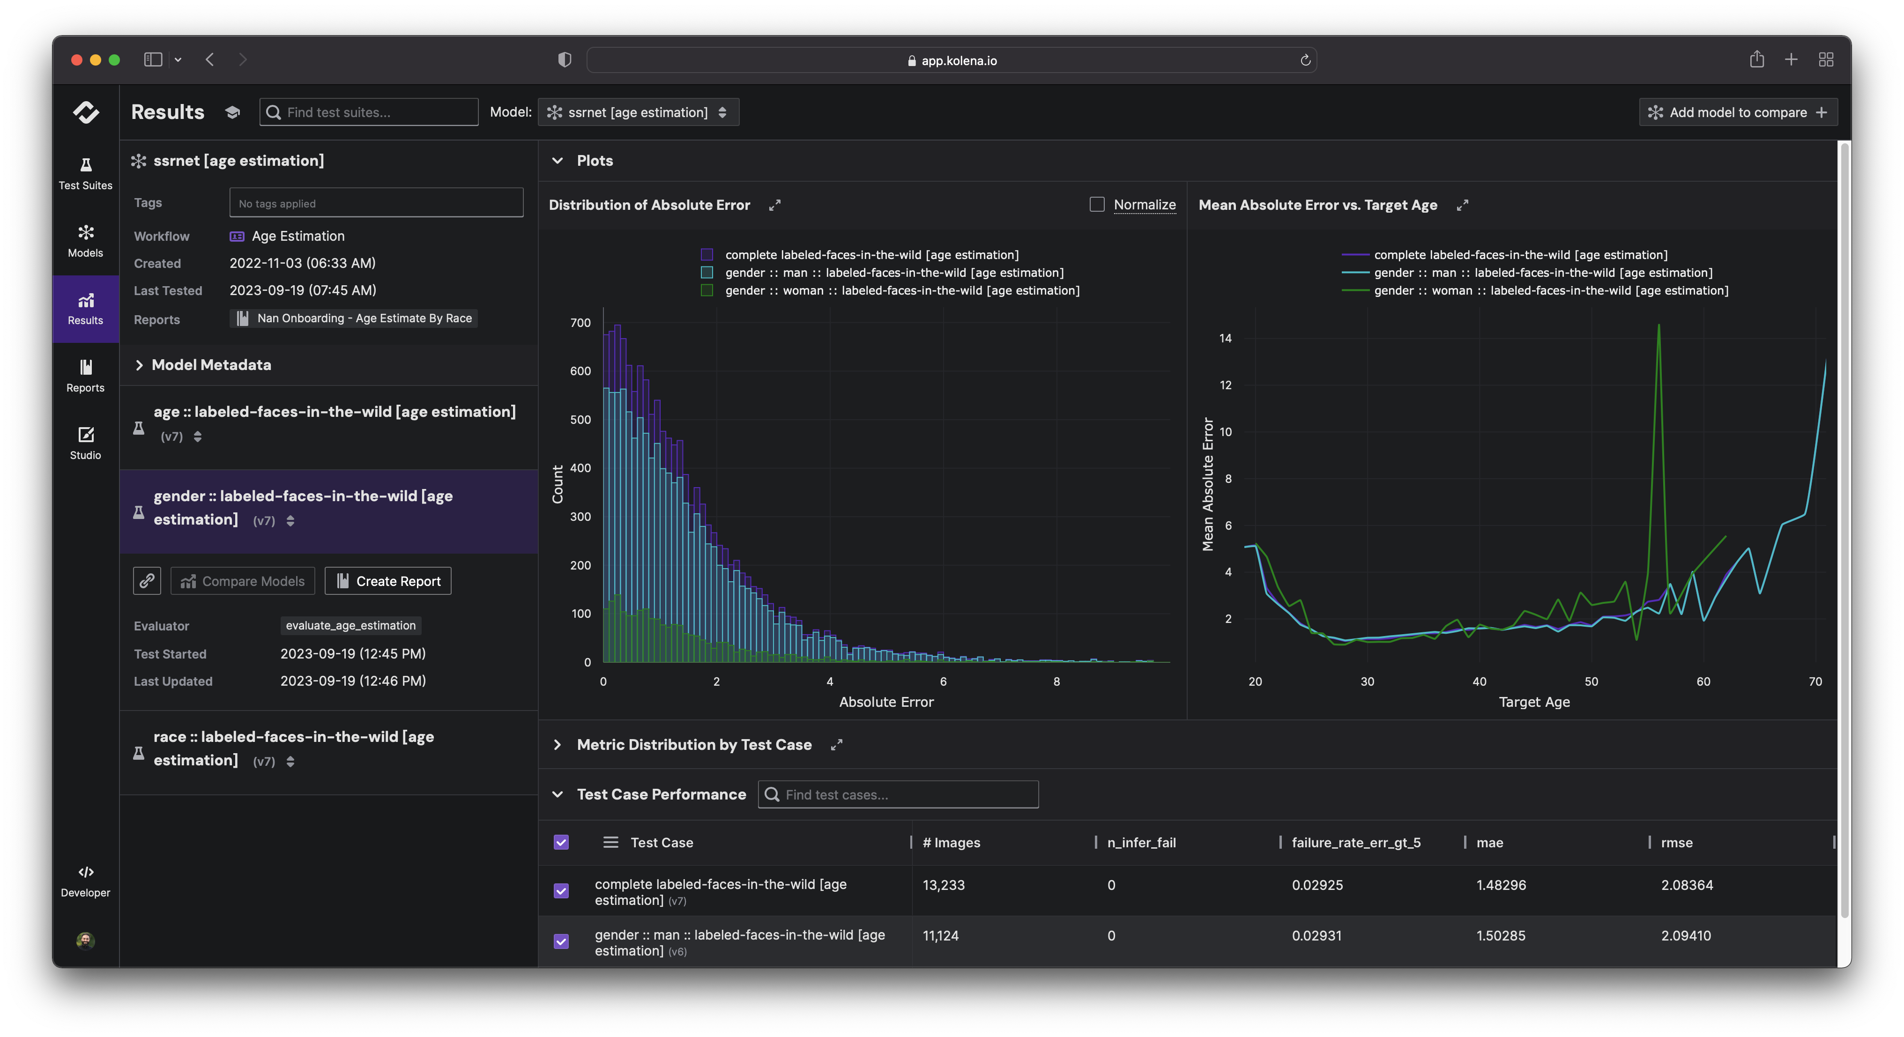Open Developer section in sidebar
The height and width of the screenshot is (1037, 1904).
(85, 880)
